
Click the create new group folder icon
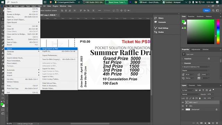(x=209, y=123)
